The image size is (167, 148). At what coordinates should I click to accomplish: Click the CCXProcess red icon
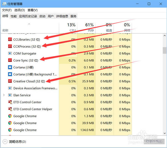(10, 46)
